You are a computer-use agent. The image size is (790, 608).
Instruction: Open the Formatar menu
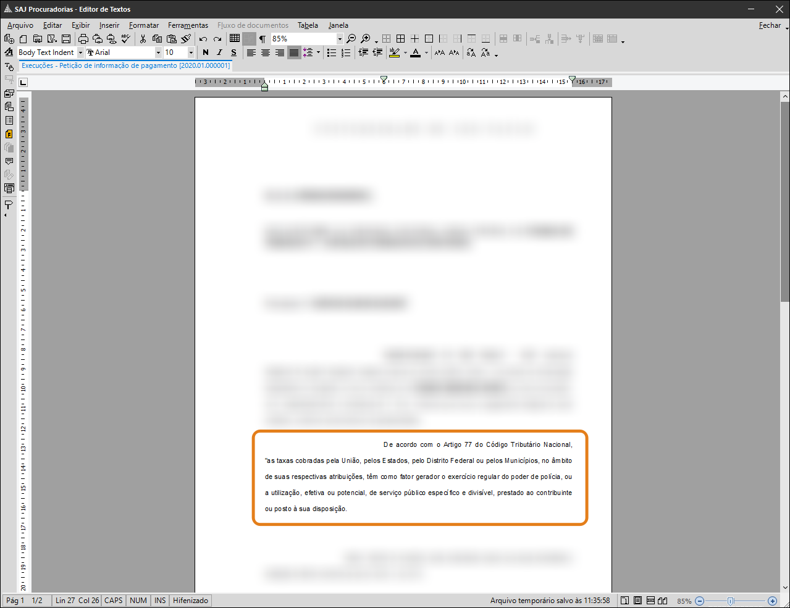point(143,25)
